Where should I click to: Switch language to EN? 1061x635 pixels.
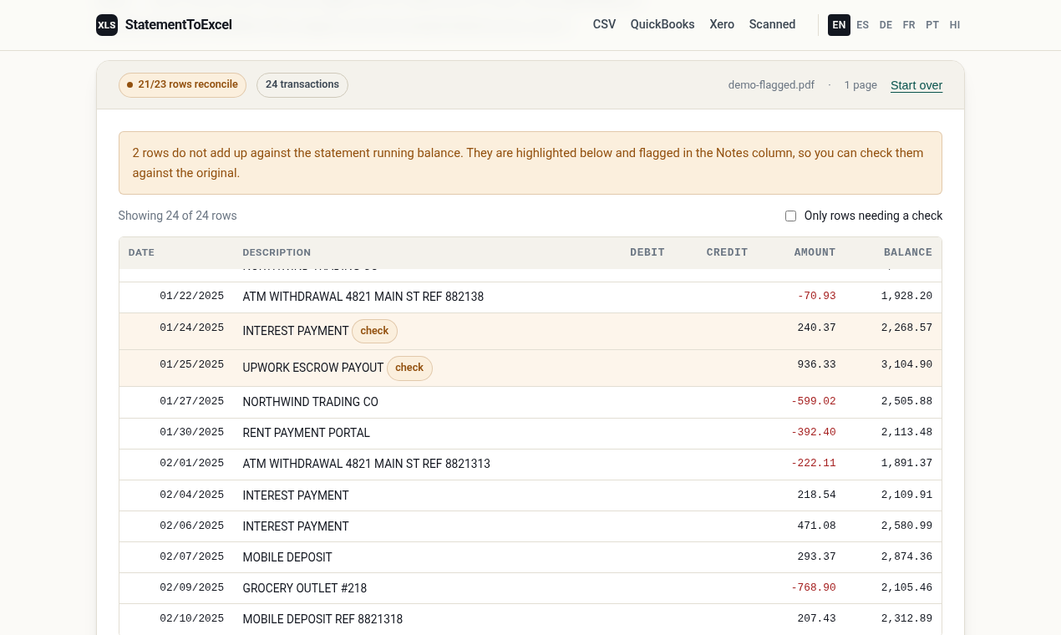coord(839,25)
